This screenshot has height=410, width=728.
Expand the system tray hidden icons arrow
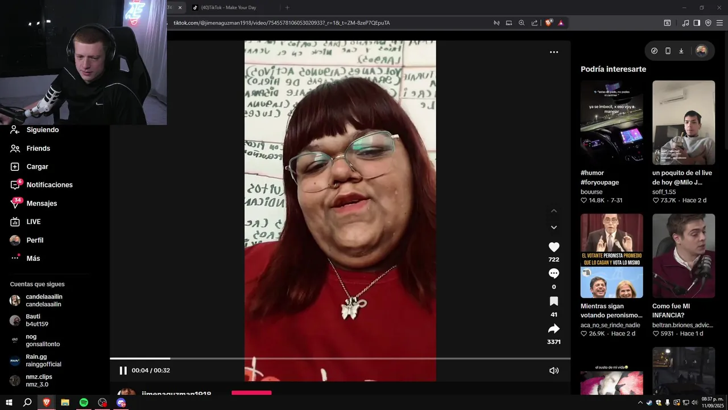[640, 403]
